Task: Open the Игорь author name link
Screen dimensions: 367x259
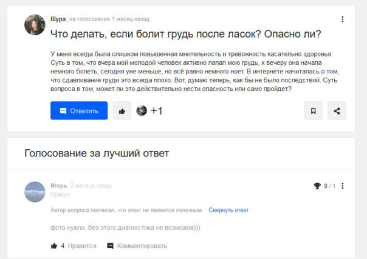Action: 59,186
